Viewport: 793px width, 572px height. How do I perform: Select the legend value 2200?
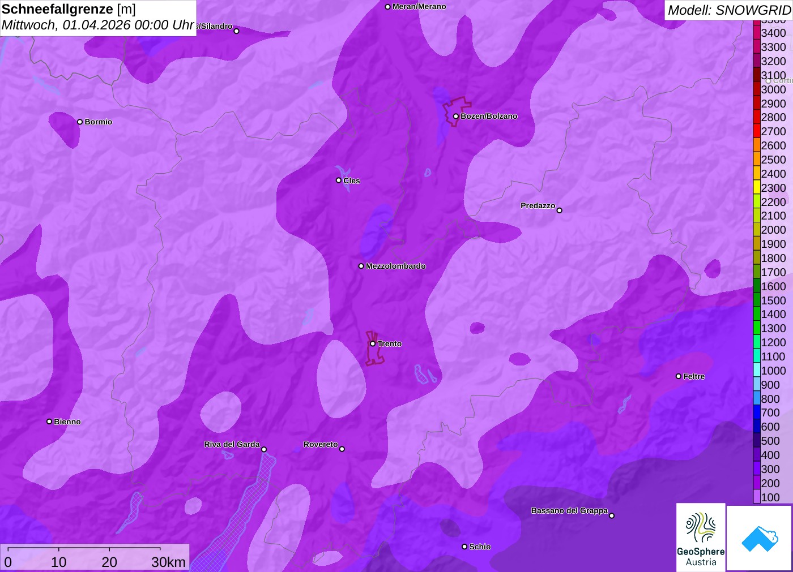coord(773,202)
